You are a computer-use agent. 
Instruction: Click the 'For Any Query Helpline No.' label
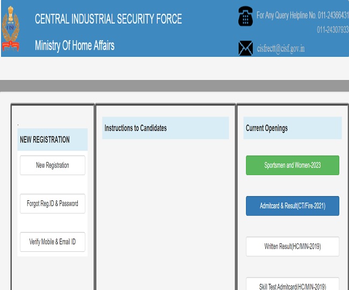coord(286,15)
